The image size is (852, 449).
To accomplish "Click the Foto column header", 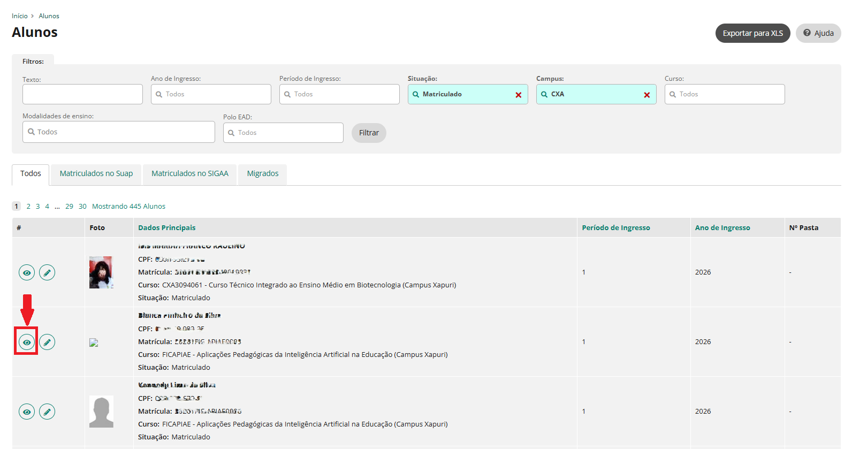I will click(x=97, y=227).
